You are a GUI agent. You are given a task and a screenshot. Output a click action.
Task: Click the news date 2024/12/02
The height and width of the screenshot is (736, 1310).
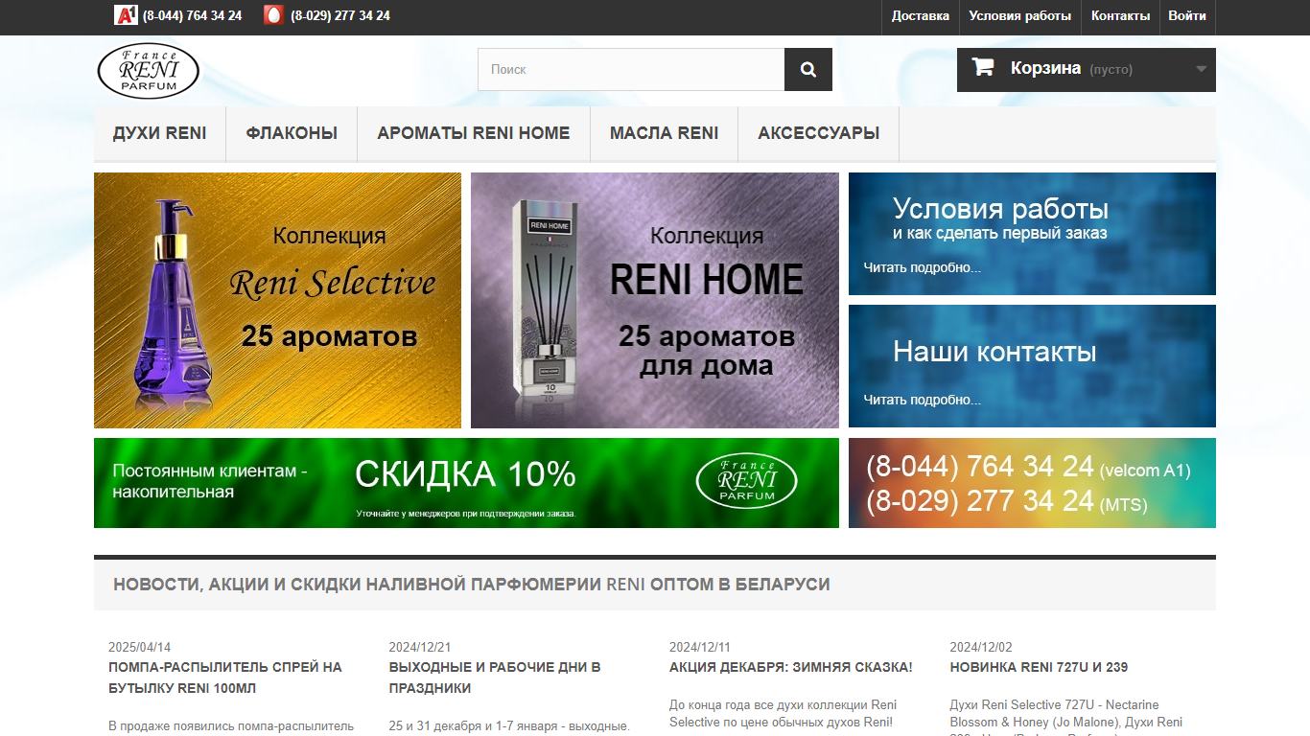(x=981, y=647)
